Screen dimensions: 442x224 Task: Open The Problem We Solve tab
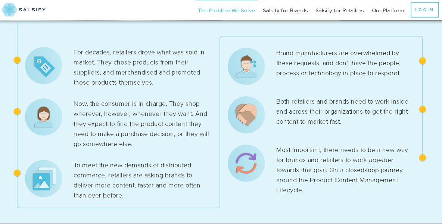tap(226, 10)
